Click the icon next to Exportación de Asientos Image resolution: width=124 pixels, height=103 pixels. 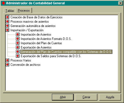(x=17, y=47)
